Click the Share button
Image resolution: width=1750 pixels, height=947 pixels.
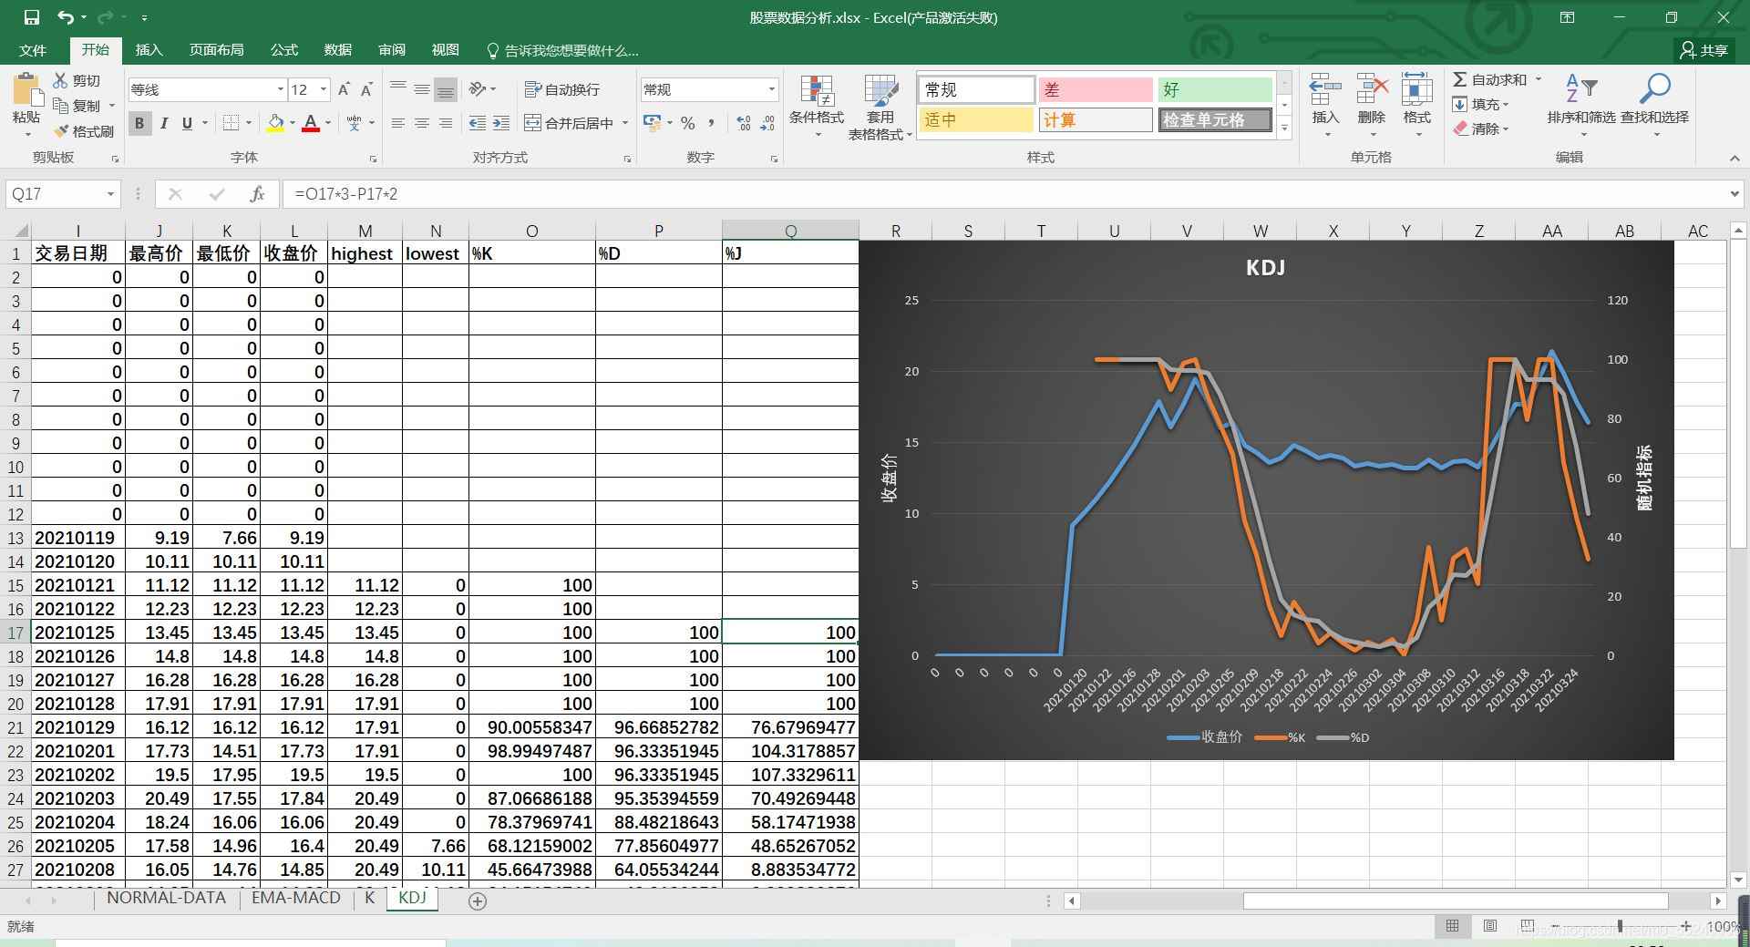1704,50
